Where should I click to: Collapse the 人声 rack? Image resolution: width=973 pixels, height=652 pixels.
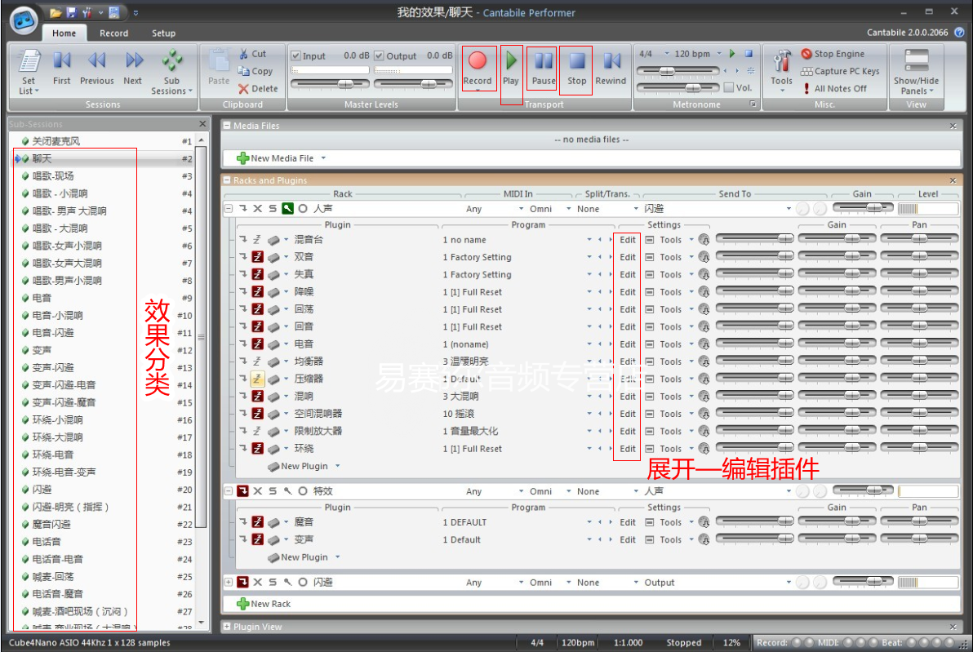pyautogui.click(x=229, y=209)
